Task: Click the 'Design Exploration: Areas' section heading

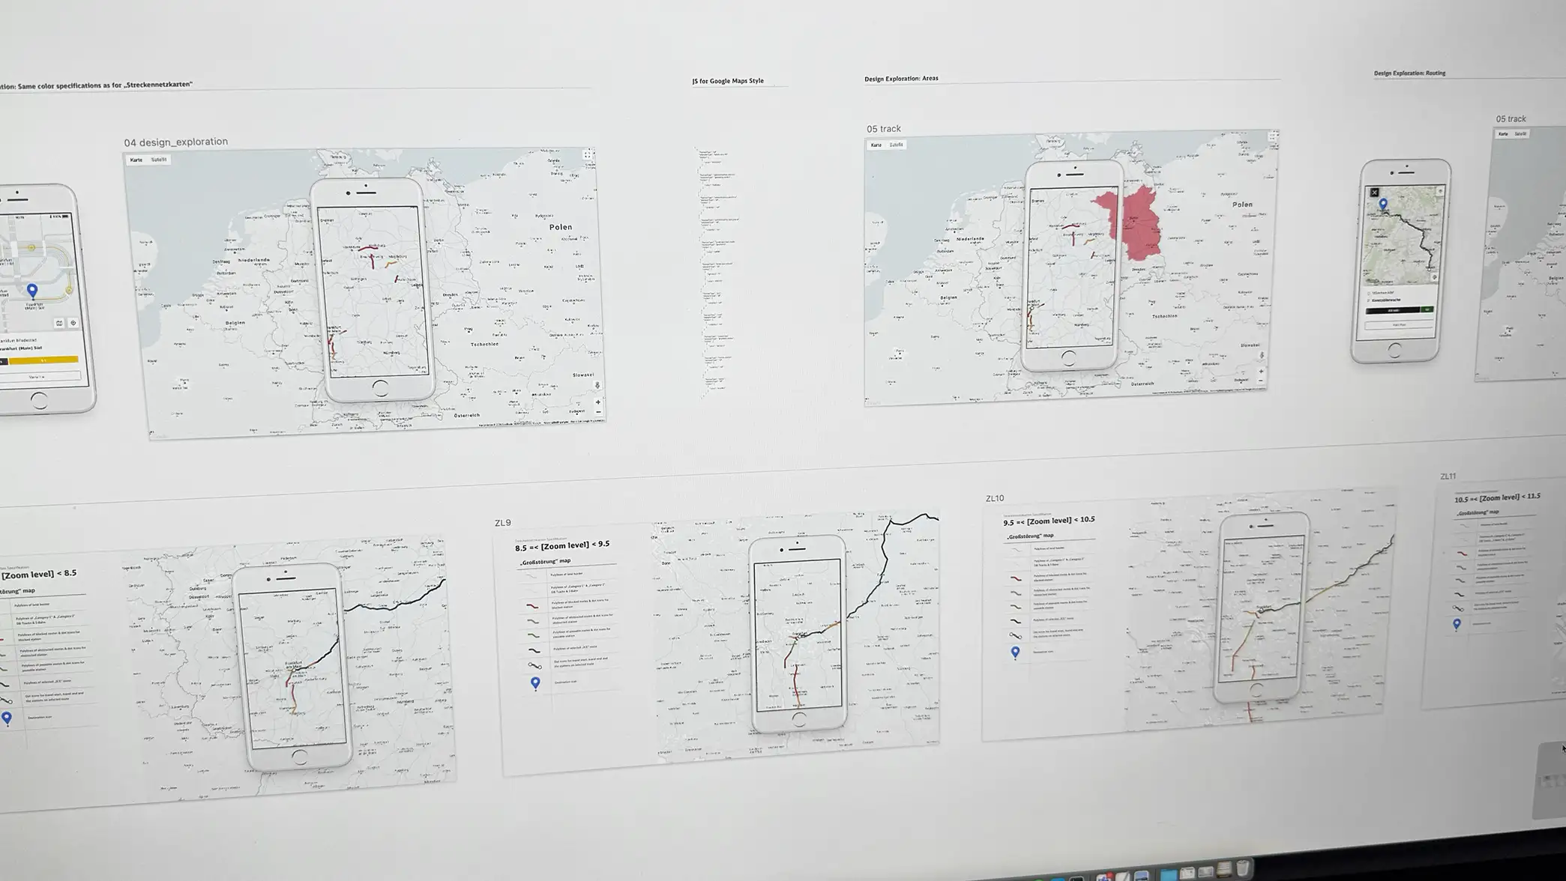Action: tap(900, 78)
